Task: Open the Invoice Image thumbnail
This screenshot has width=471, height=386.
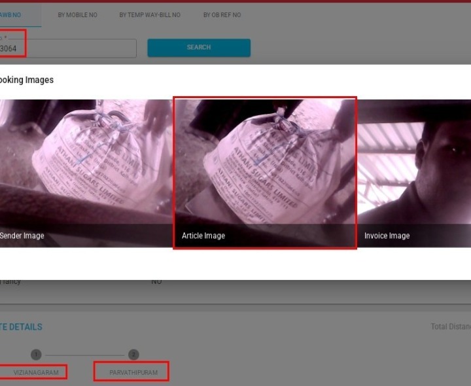Action: click(x=413, y=164)
